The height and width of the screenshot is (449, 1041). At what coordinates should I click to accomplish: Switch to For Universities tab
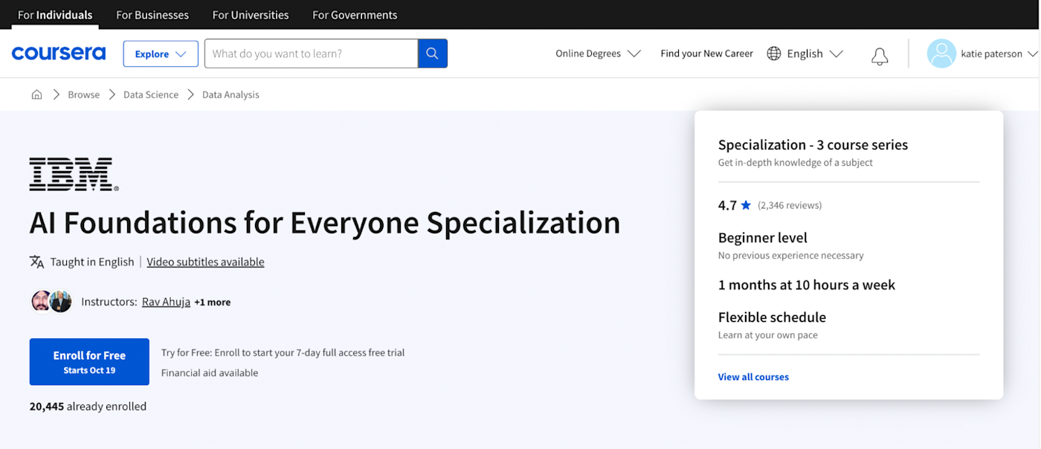pos(251,15)
